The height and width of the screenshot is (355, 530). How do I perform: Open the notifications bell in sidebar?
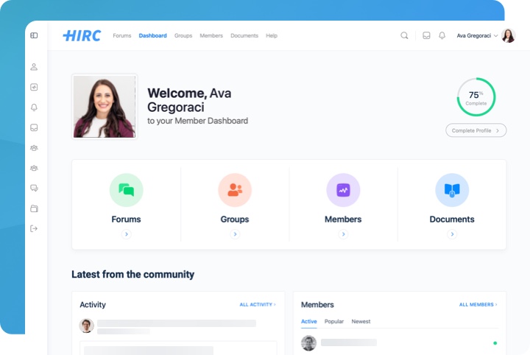pyautogui.click(x=34, y=108)
